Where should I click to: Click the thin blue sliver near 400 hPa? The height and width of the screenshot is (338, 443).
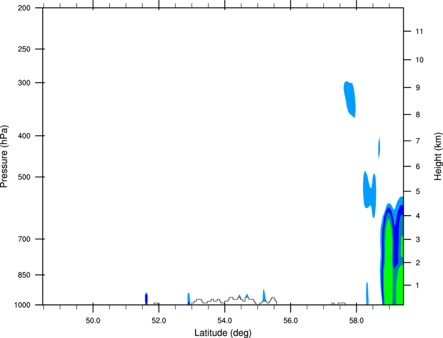tap(379, 148)
